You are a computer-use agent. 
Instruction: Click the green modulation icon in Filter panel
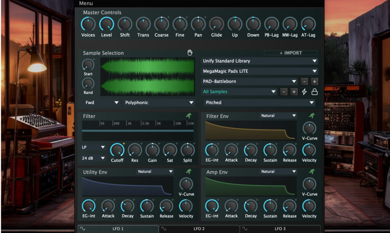point(189,116)
